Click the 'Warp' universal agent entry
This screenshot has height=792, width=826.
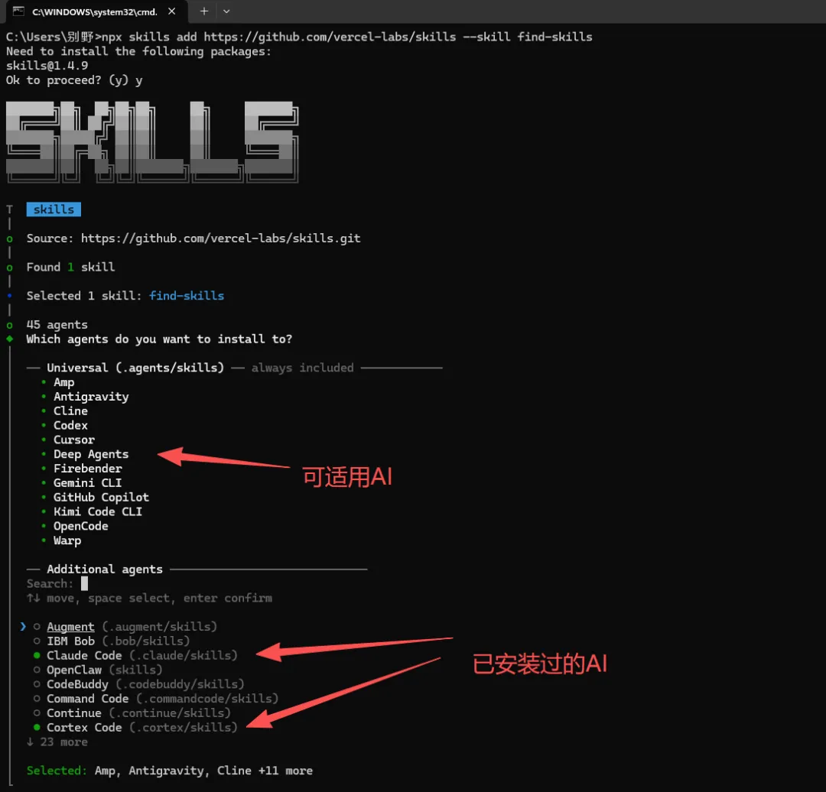point(67,540)
